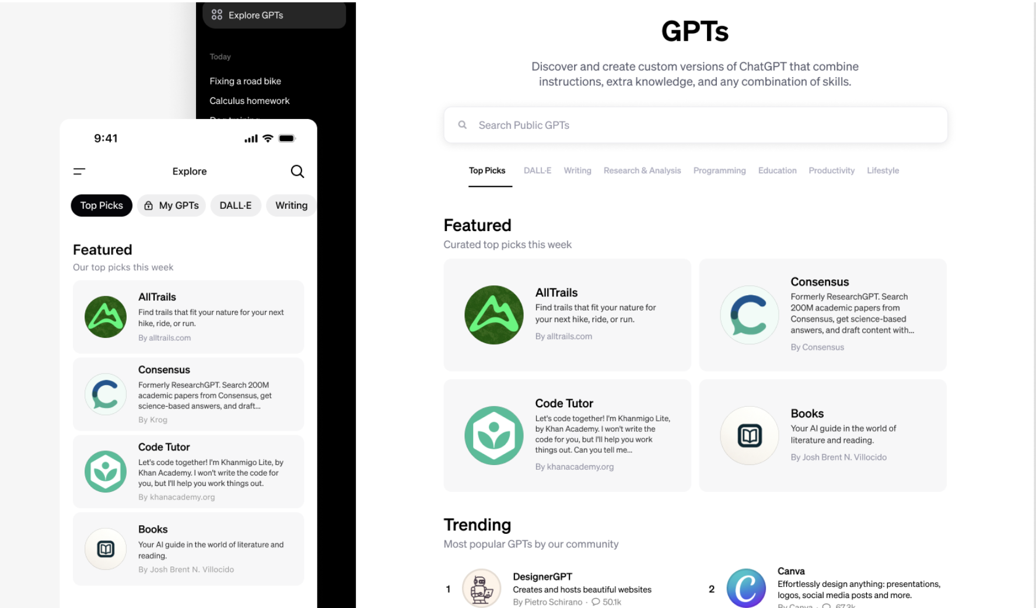Screen dimensions: 1036x608
Task: Click 'By Krog' in mobile Consensus card
Action: 153,420
